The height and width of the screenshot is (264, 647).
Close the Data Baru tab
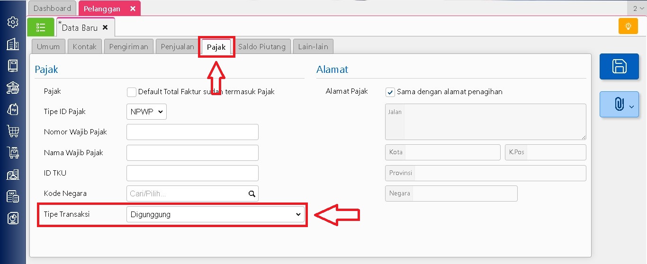105,27
